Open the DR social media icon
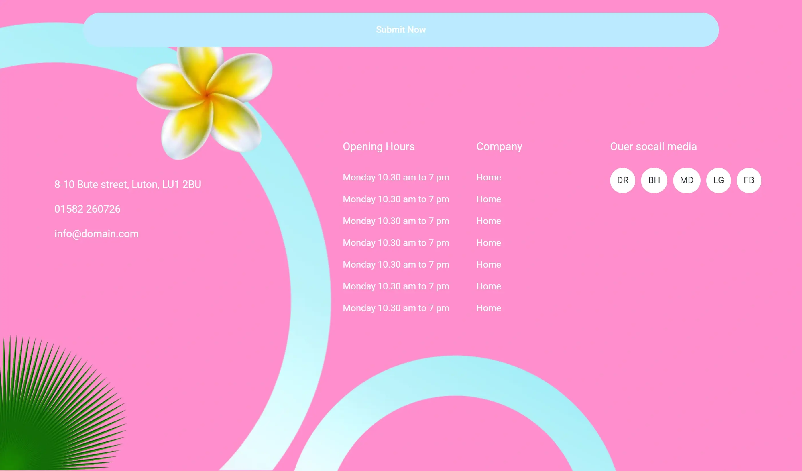 [622, 180]
